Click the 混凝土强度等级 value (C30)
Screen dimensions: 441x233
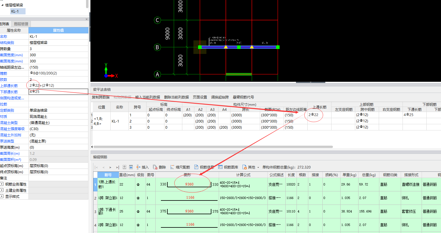58,129
